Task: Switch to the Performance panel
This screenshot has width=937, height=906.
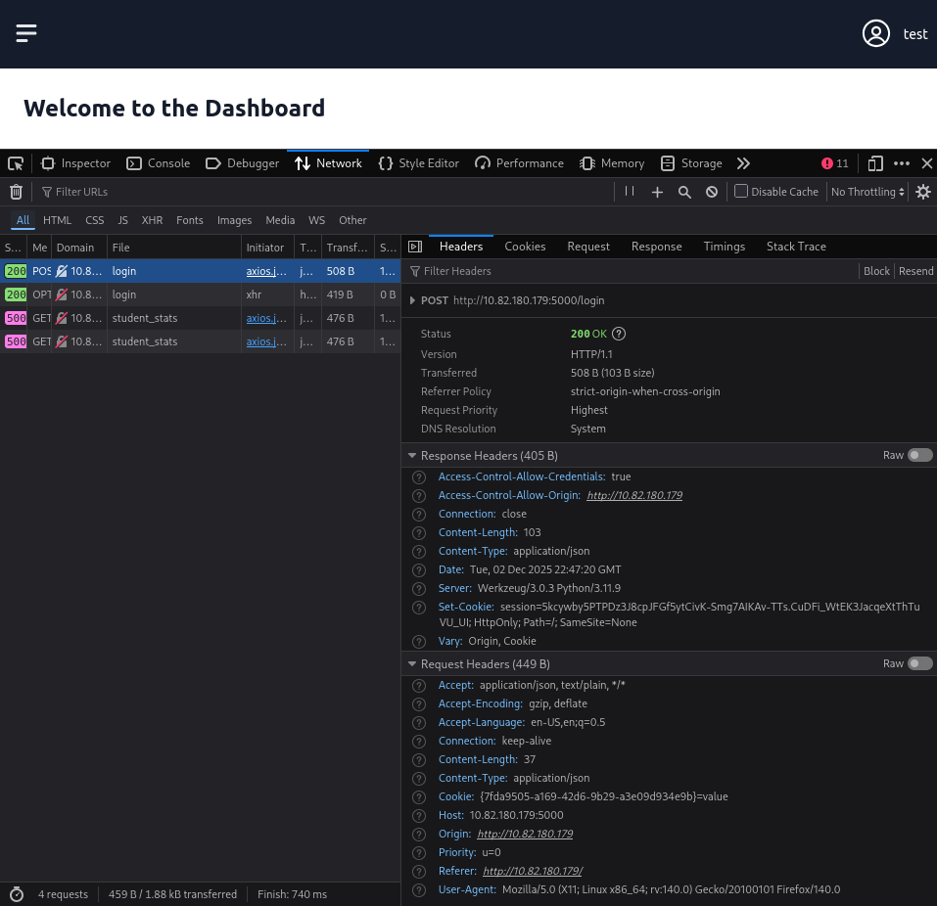Action: 519,163
